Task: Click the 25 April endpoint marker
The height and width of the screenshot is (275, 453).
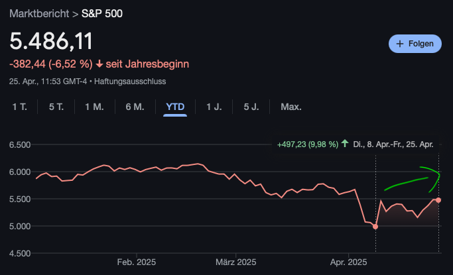Action: 438,200
